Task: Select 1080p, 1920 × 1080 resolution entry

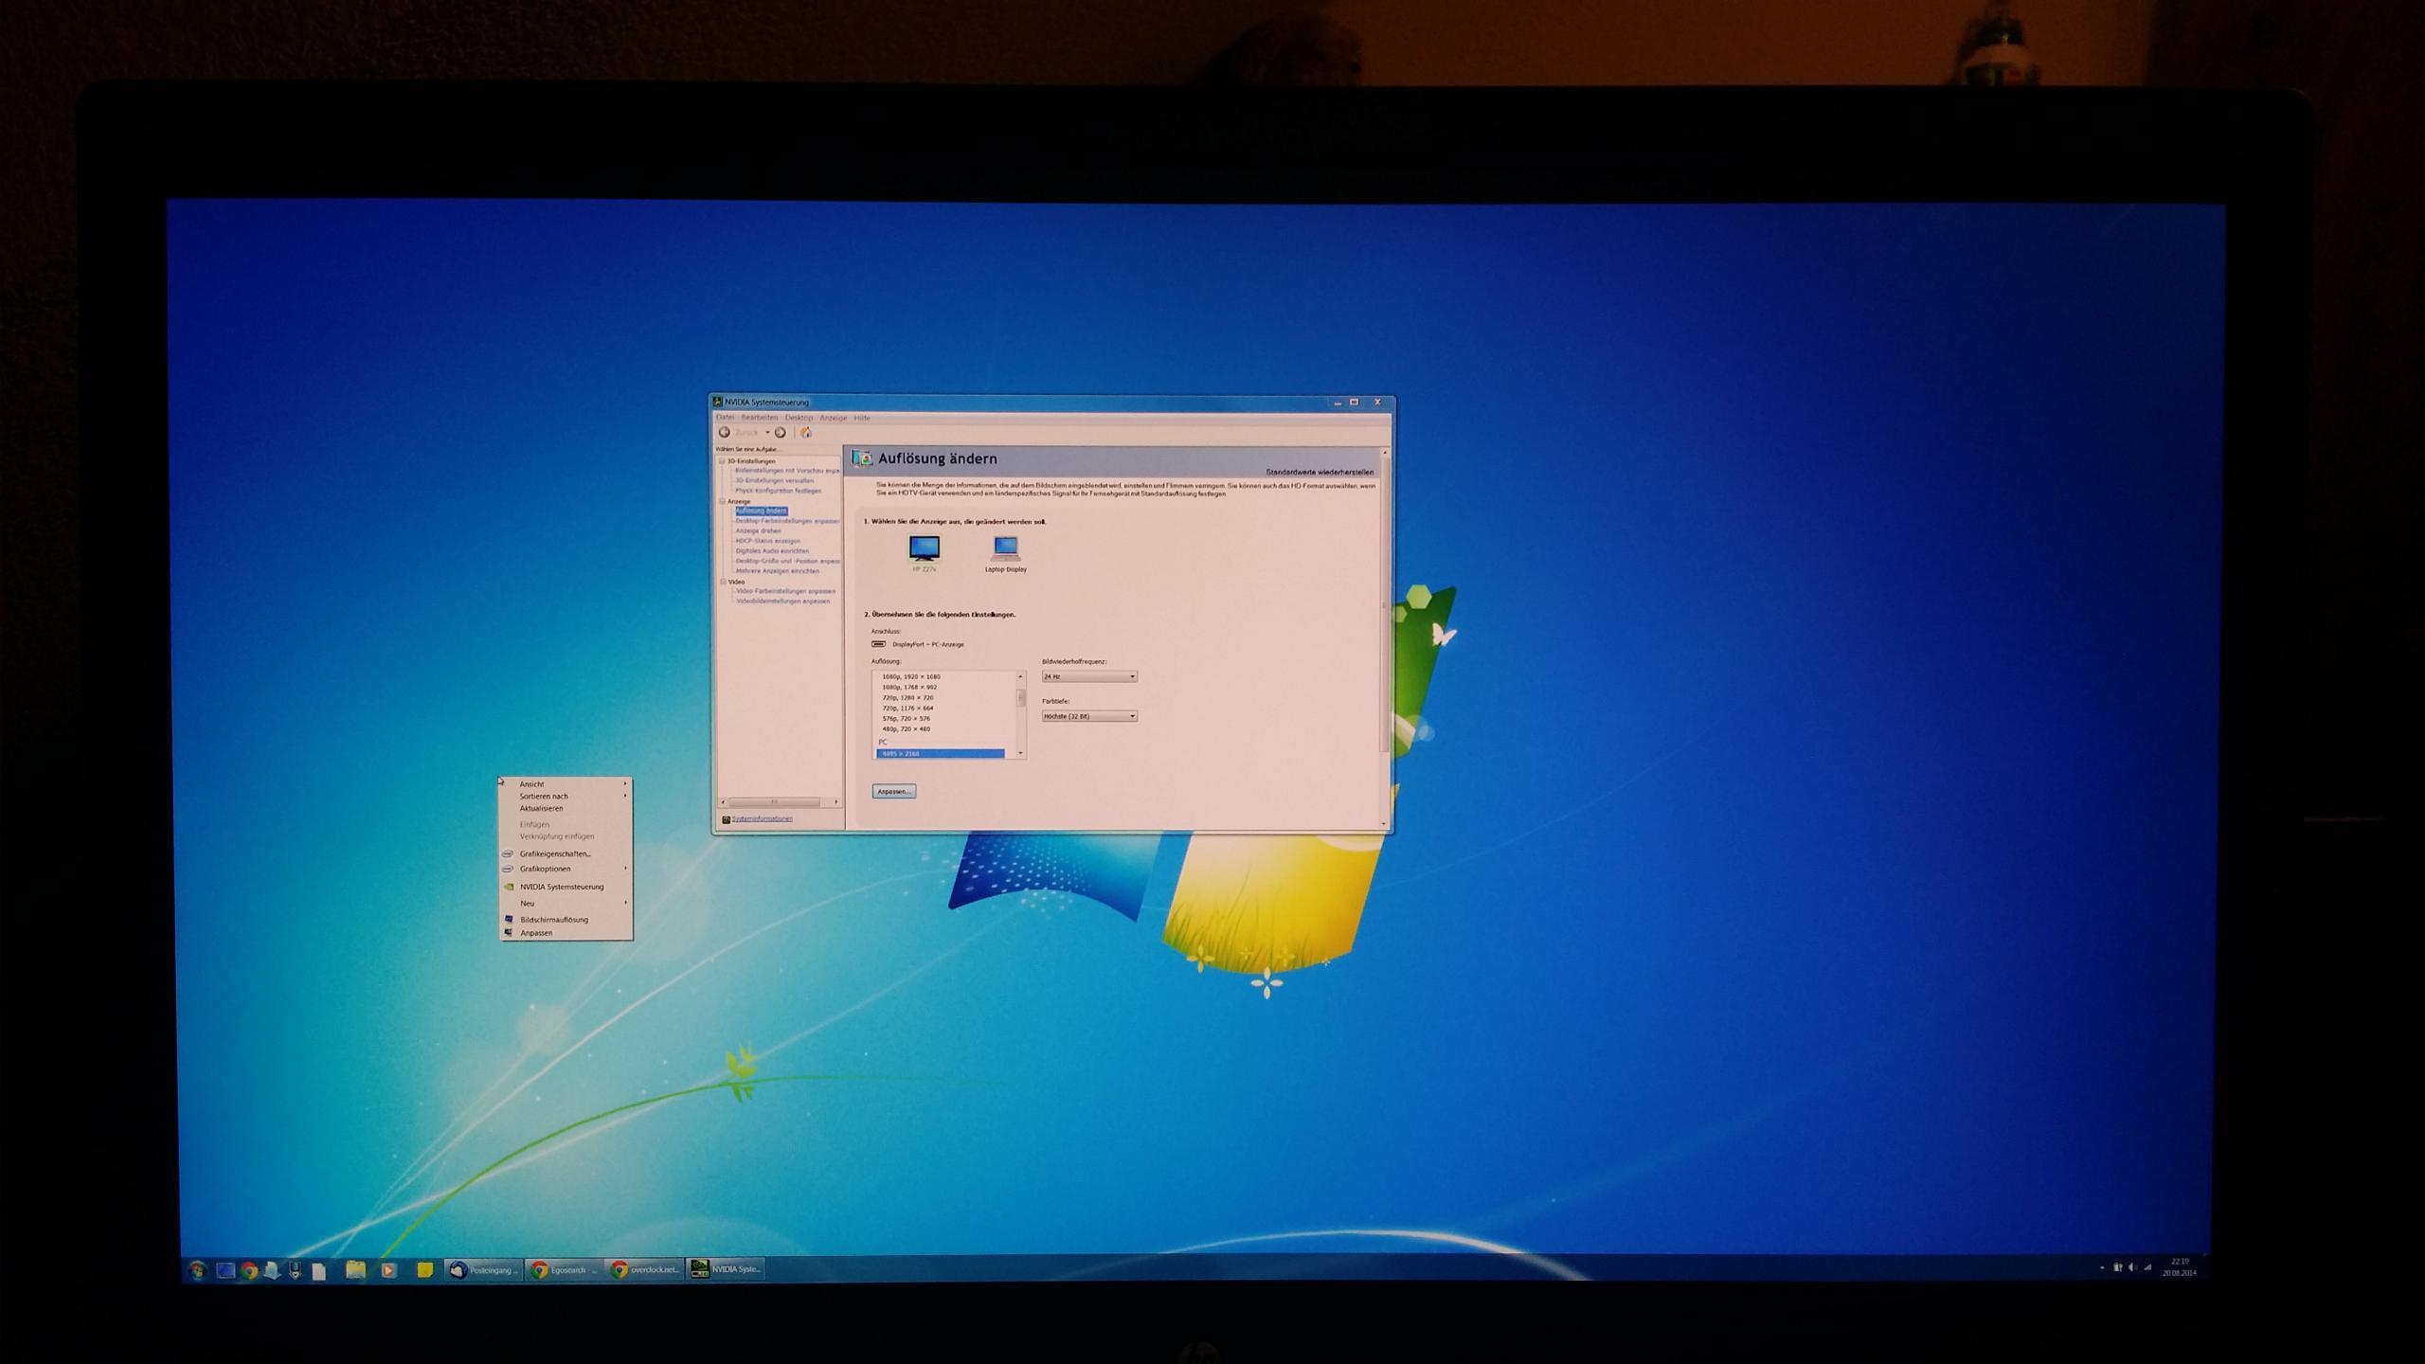Action: click(911, 676)
